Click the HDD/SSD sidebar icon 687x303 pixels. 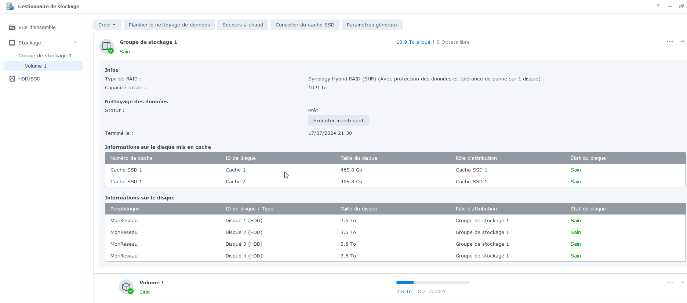pos(12,79)
